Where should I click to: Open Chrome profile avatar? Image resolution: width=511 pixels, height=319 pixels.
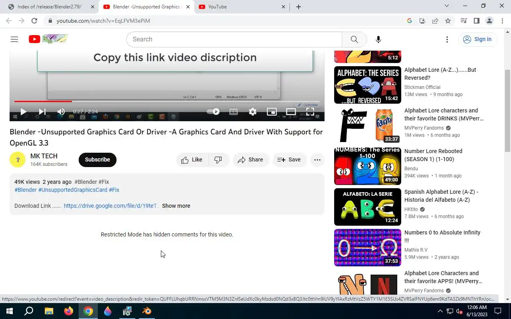489,21
